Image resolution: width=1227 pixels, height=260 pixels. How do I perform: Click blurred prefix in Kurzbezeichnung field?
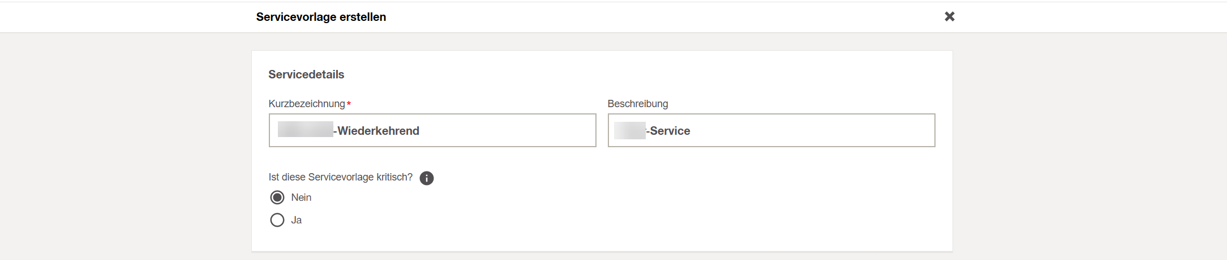pos(306,129)
